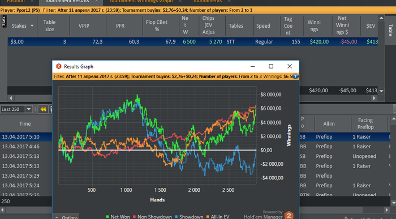The height and width of the screenshot is (219, 396).
Task: Sort by the Tag Count column header
Action: 292,26
